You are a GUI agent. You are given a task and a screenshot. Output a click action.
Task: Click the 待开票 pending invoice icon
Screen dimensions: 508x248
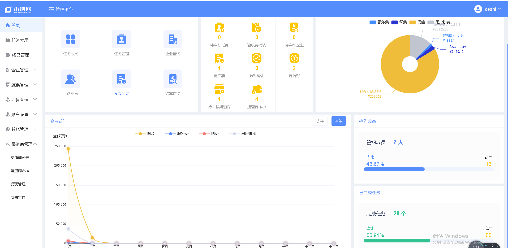click(219, 58)
